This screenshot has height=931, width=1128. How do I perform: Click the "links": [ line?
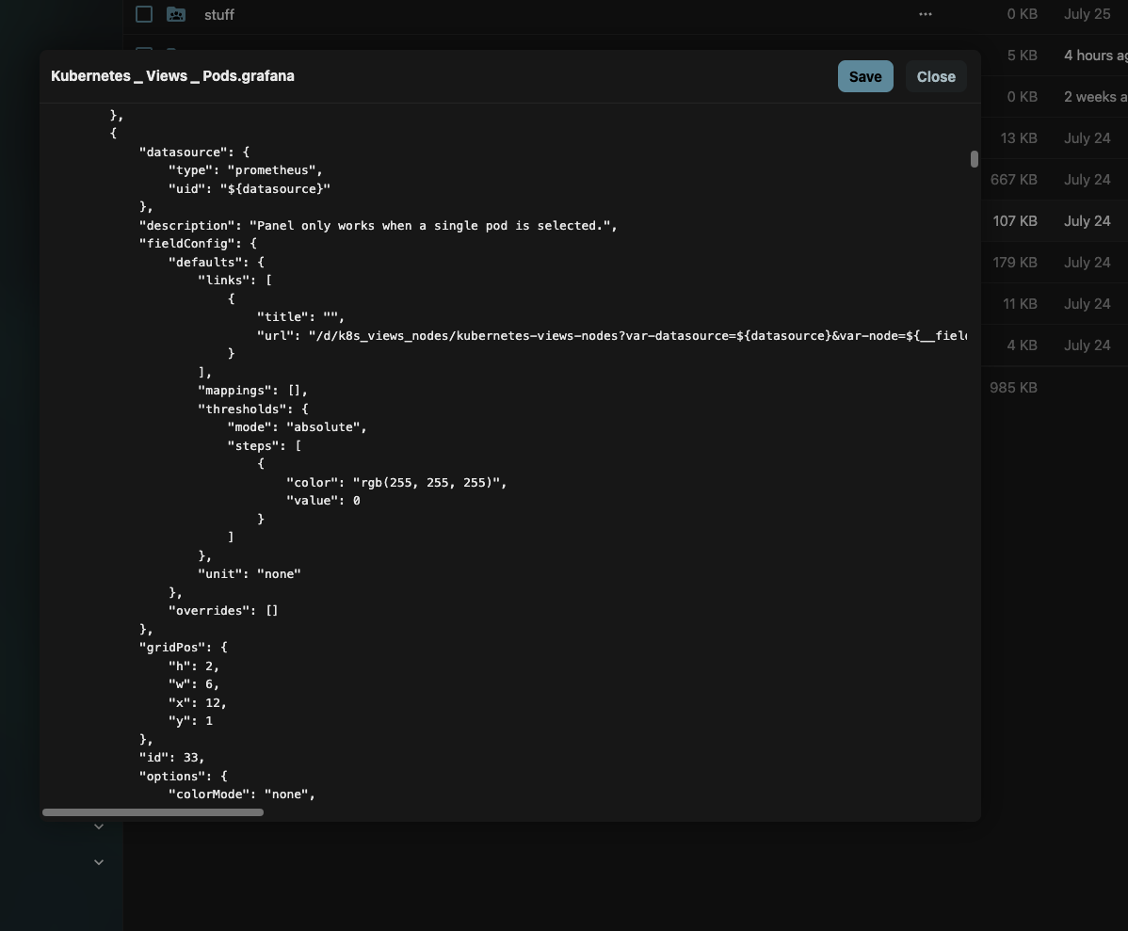234,281
